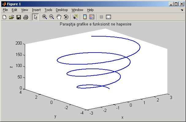Image resolution: width=186 pixels, height=122 pixels.
Task: Click the MATLAB logo in the title bar
Action: [x=4, y=4]
